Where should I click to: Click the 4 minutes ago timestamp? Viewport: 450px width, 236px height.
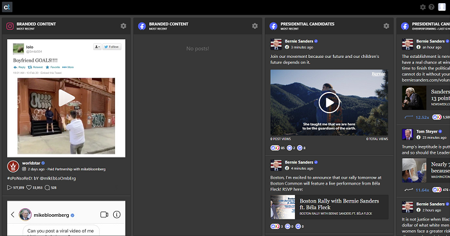coord(302,168)
